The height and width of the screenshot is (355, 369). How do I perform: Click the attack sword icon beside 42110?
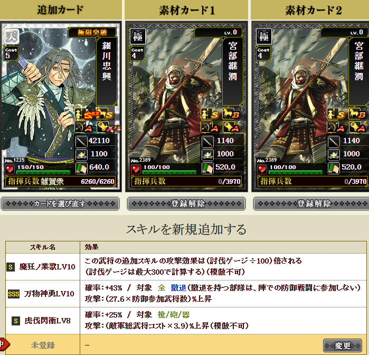tap(81, 141)
